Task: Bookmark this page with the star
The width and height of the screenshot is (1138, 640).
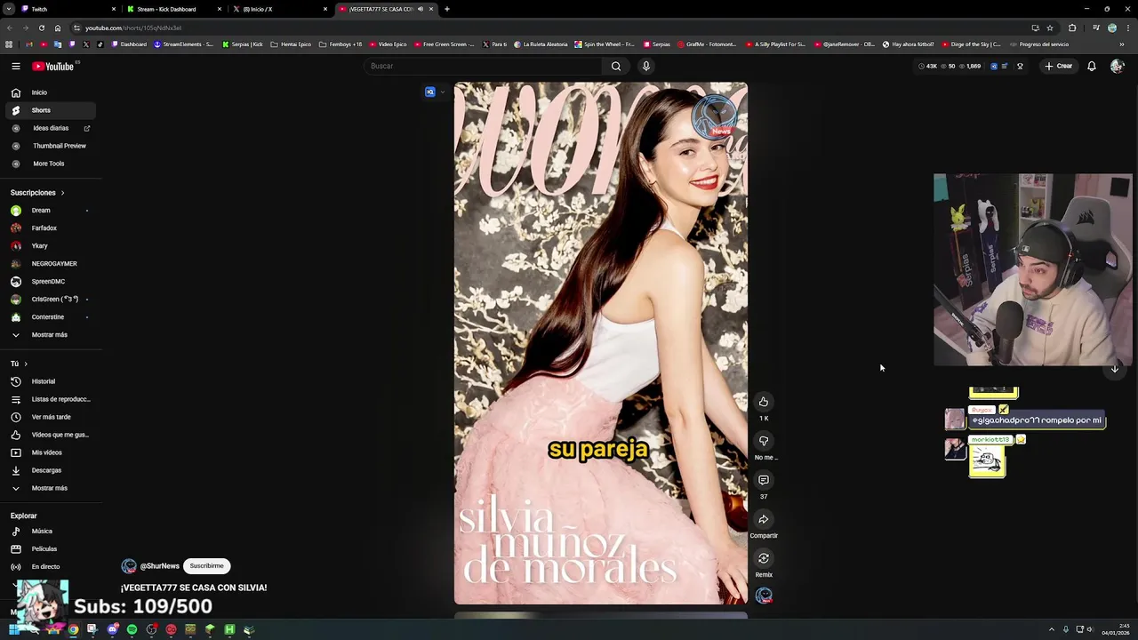Action: (1050, 28)
